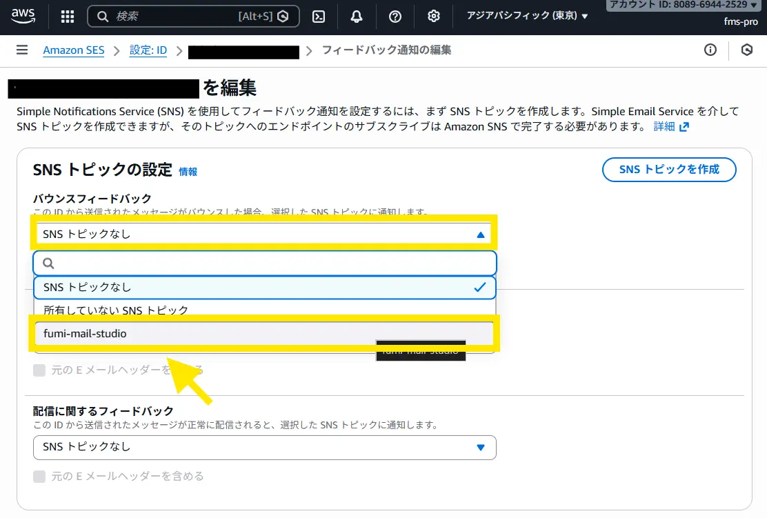Open the AWS services grid menu
767x518 pixels.
[x=68, y=17]
